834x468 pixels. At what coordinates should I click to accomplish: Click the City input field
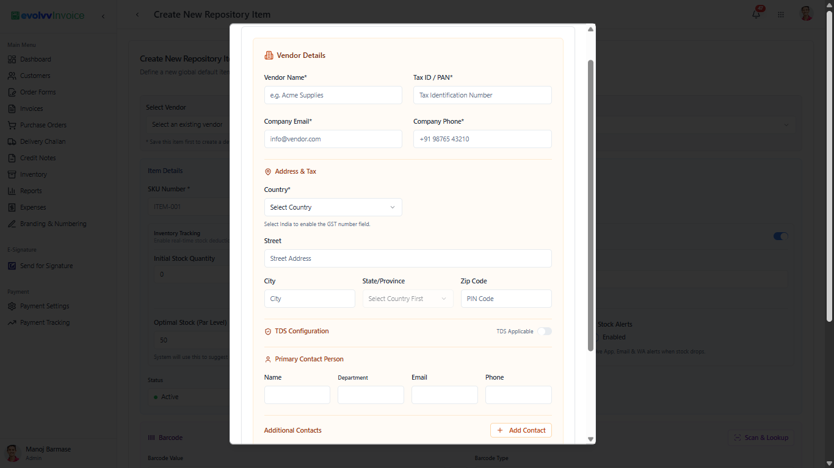pyautogui.click(x=310, y=299)
